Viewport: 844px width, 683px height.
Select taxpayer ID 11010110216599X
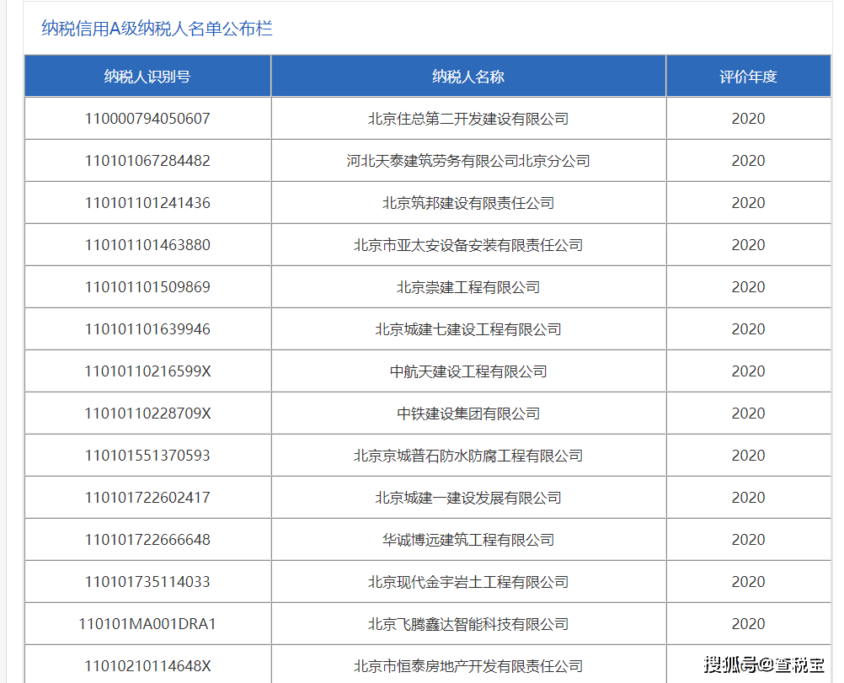(x=147, y=371)
